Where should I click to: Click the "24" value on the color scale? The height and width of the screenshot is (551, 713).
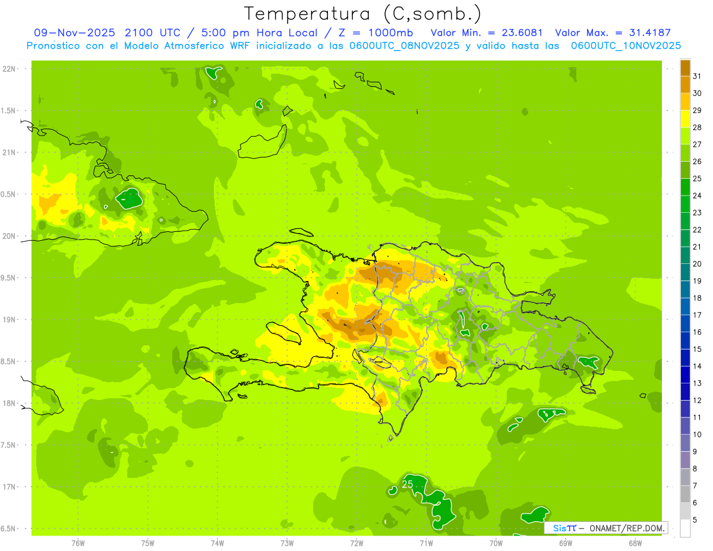698,196
